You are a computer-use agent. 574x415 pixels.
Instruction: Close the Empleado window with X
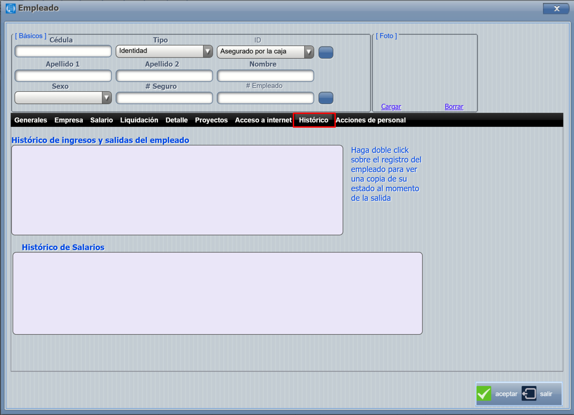556,9
